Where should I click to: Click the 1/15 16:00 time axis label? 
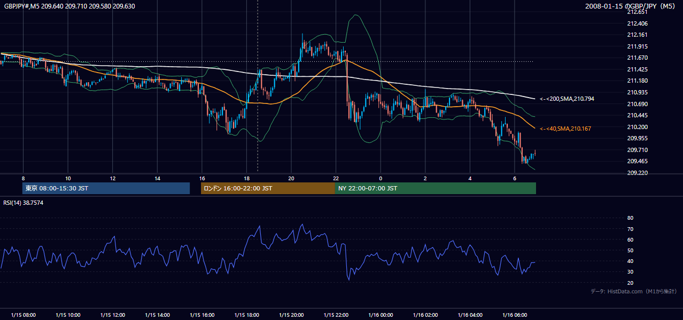(201, 315)
